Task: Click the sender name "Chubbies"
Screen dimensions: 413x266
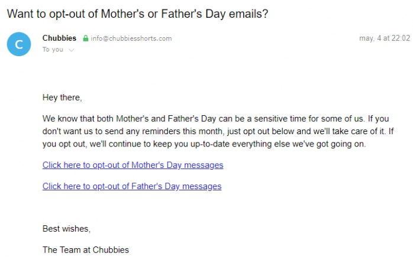Action: [x=59, y=38]
